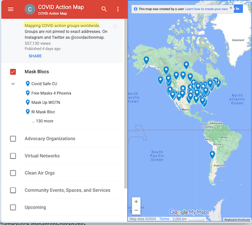Open the three-dot more options menu
The height and width of the screenshot is (225, 252).
point(118,9)
